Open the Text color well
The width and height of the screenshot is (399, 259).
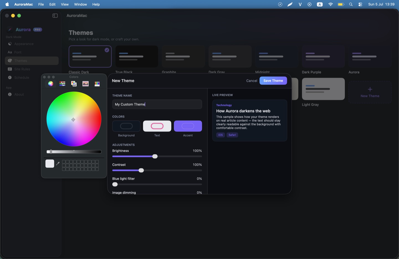tap(157, 126)
